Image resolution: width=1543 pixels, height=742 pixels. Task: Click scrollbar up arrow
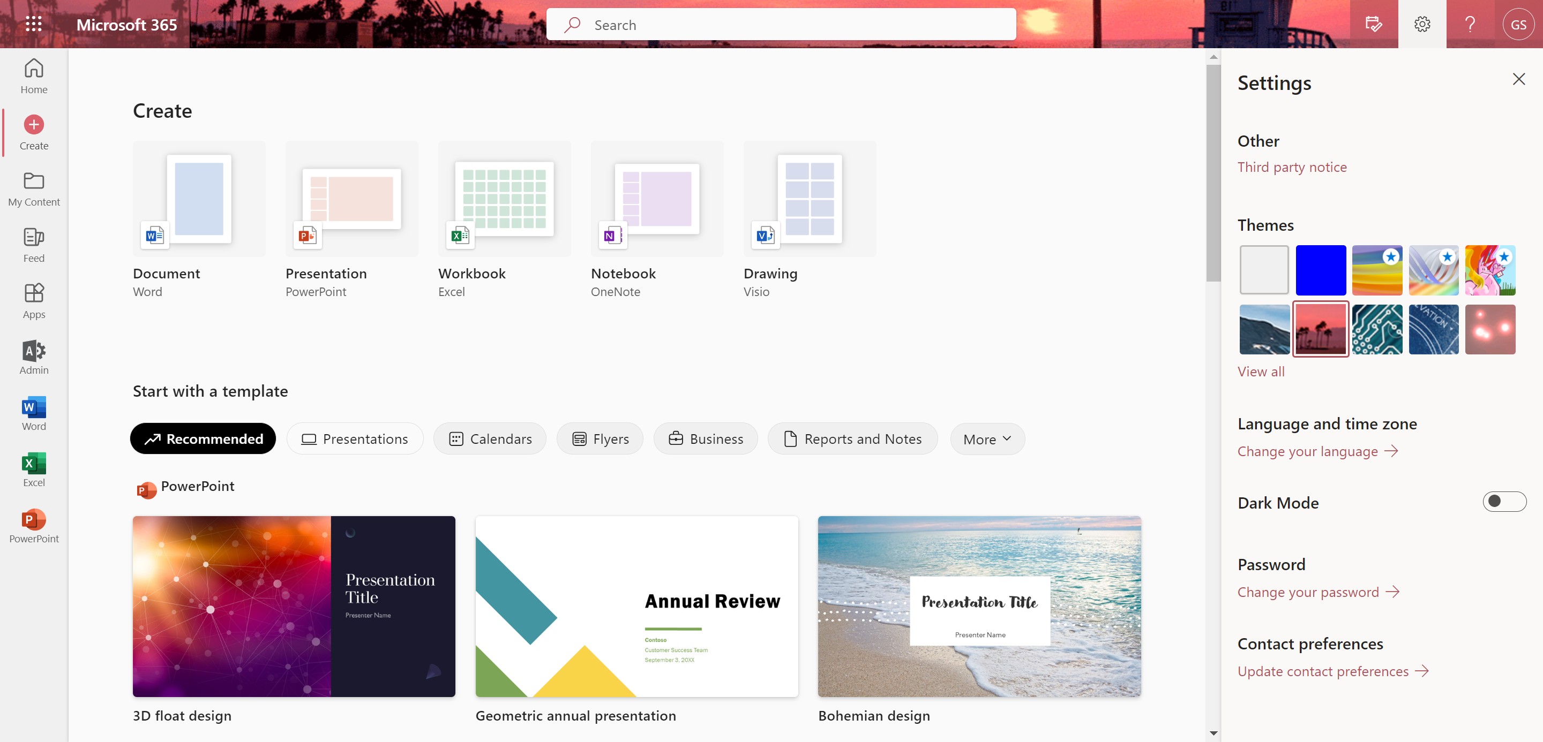1214,57
